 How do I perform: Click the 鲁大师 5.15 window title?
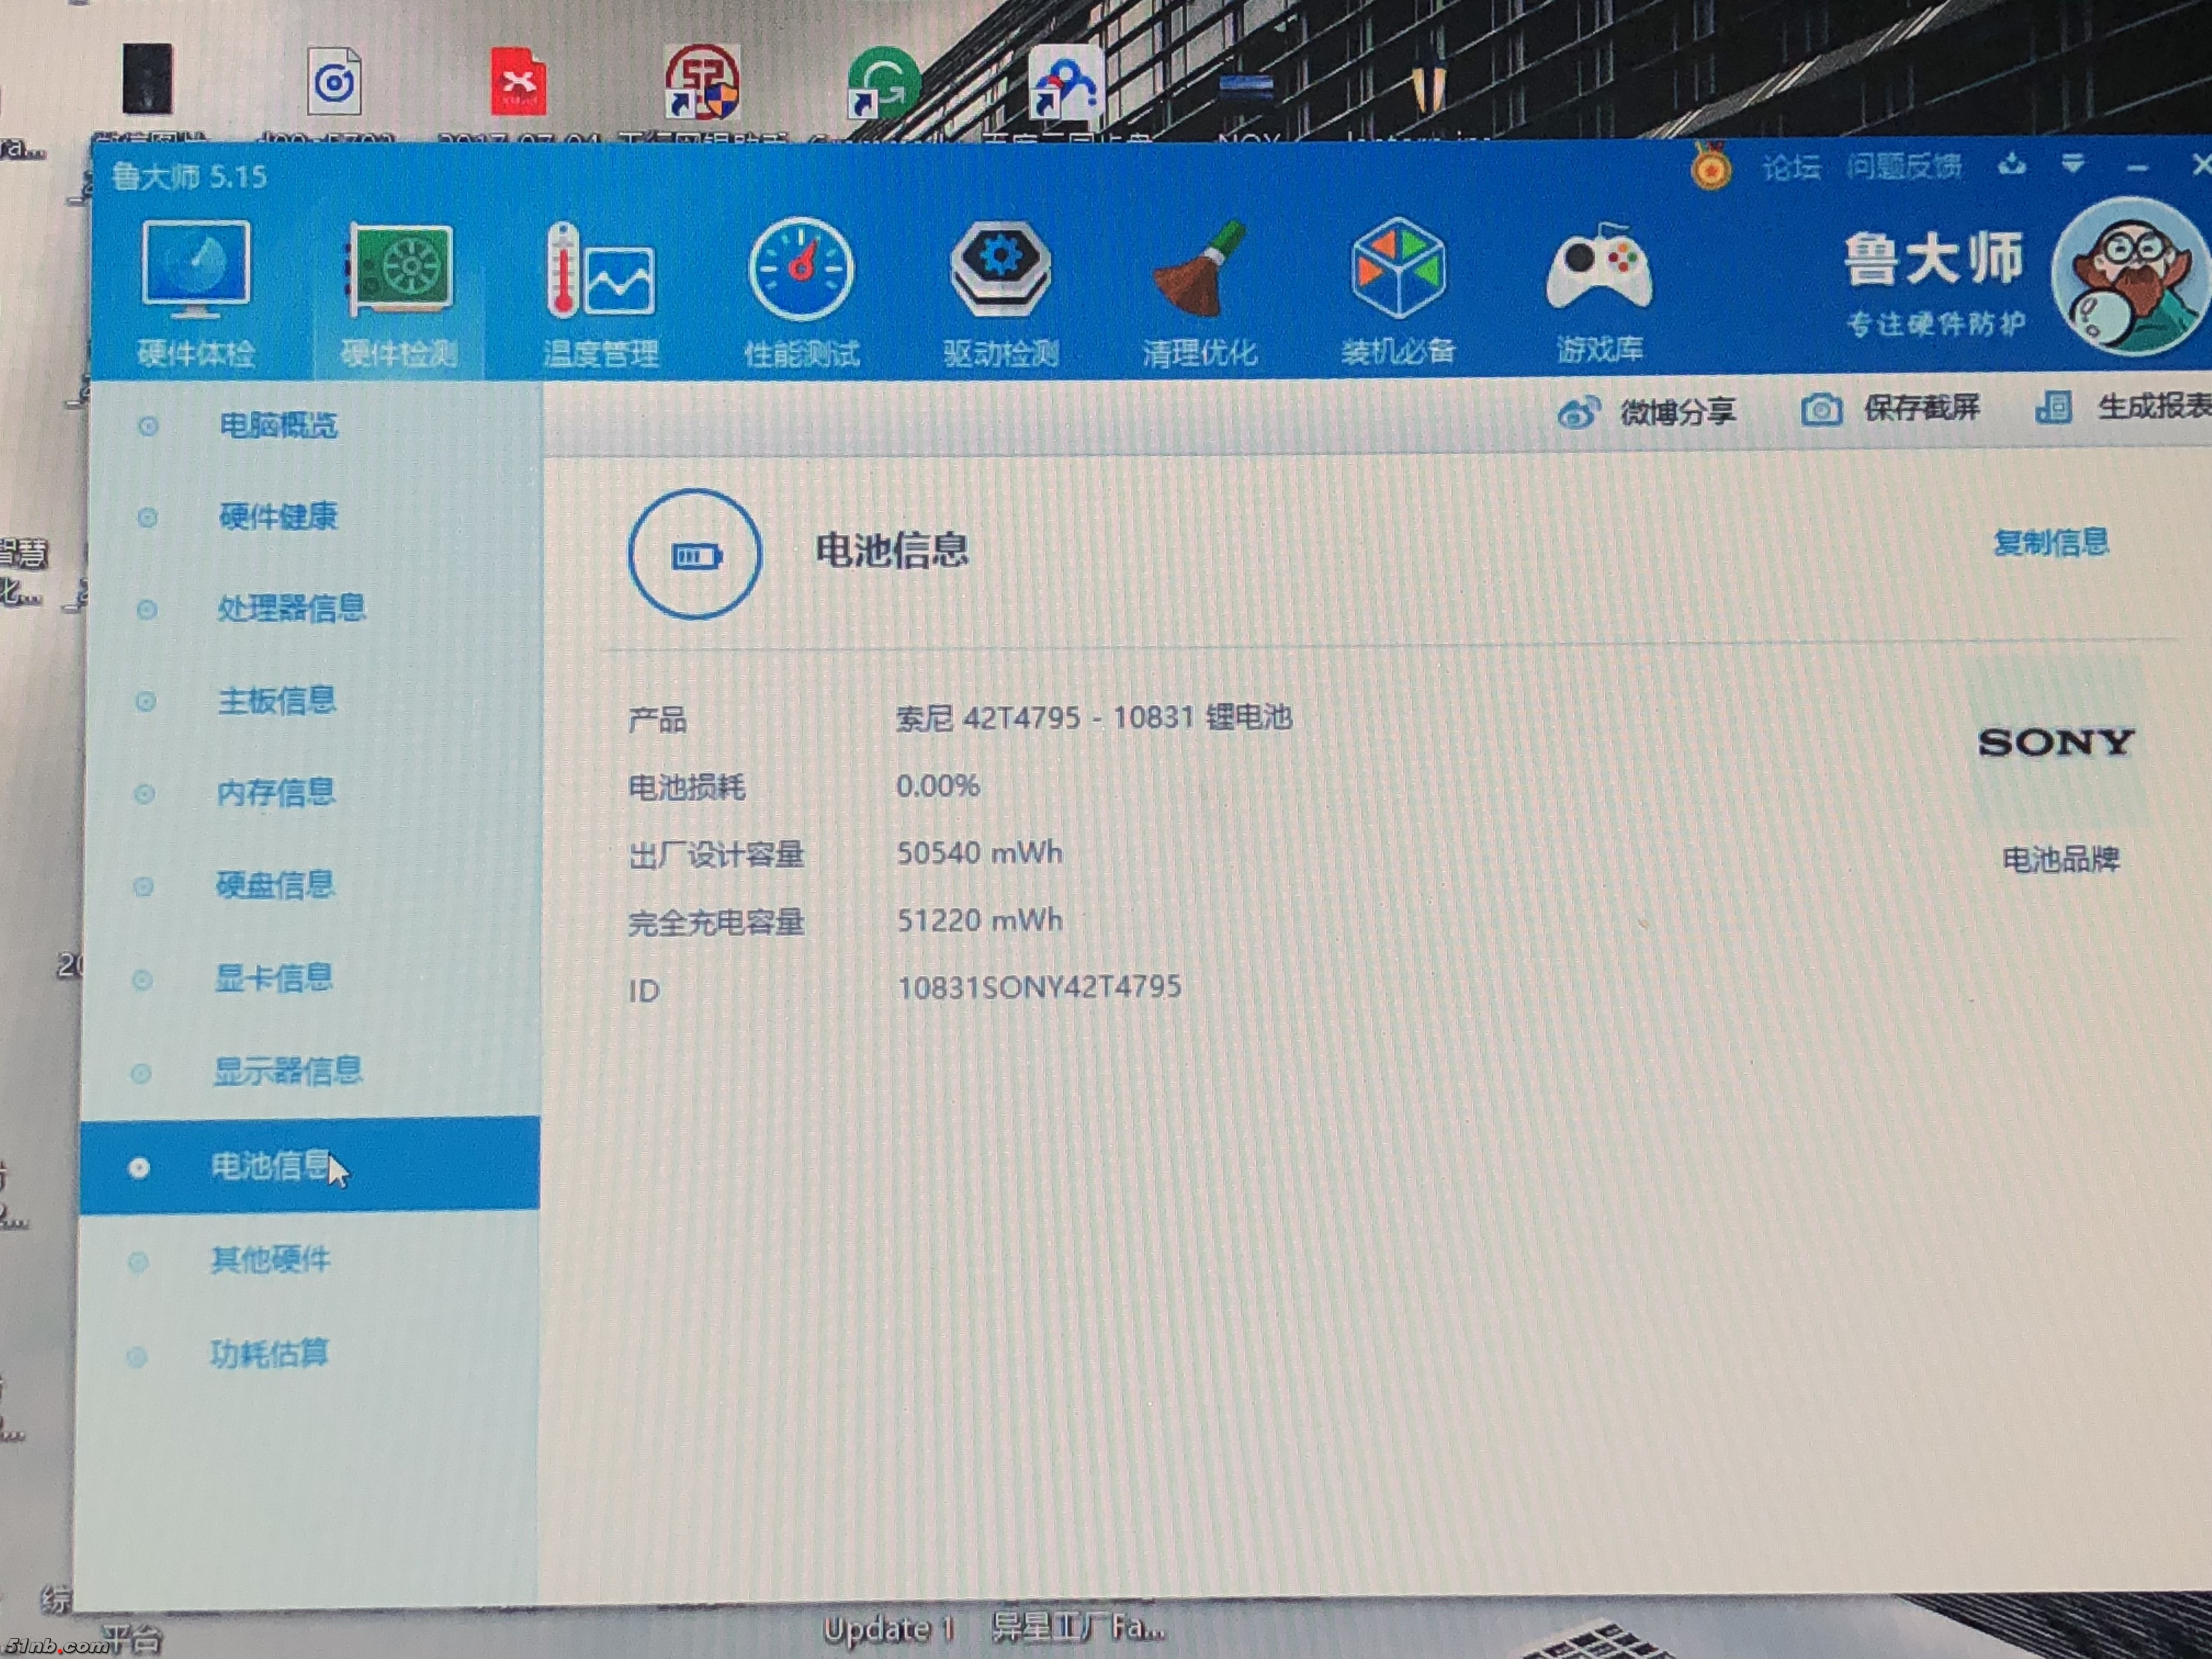click(x=189, y=177)
